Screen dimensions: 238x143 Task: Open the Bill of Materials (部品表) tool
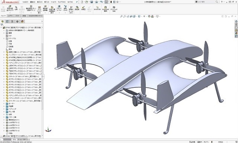(x=77, y=8)
